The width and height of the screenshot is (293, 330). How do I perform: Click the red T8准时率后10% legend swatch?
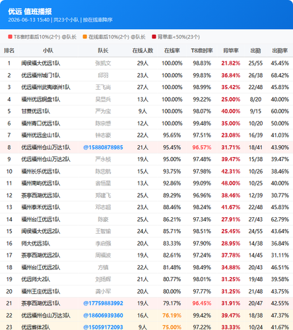(10, 37)
